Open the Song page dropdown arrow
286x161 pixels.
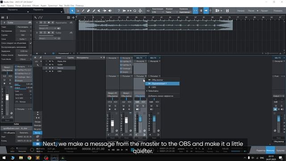(x=257, y=11)
